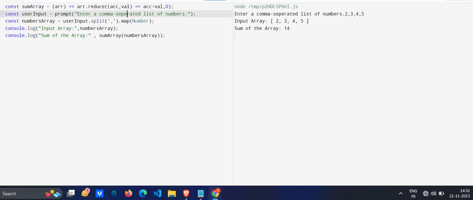Open Task View from the taskbar
The image size is (473, 200).
click(x=71, y=193)
